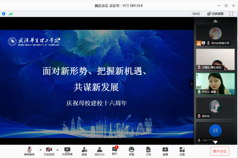Open video options arrow beside 开启视频
This screenshot has width=238, height=158.
pyautogui.click(x=58, y=150)
